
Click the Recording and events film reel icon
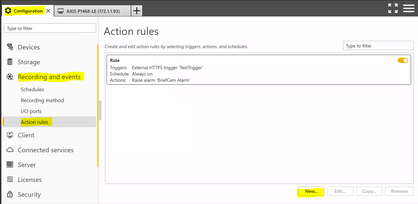(10, 77)
